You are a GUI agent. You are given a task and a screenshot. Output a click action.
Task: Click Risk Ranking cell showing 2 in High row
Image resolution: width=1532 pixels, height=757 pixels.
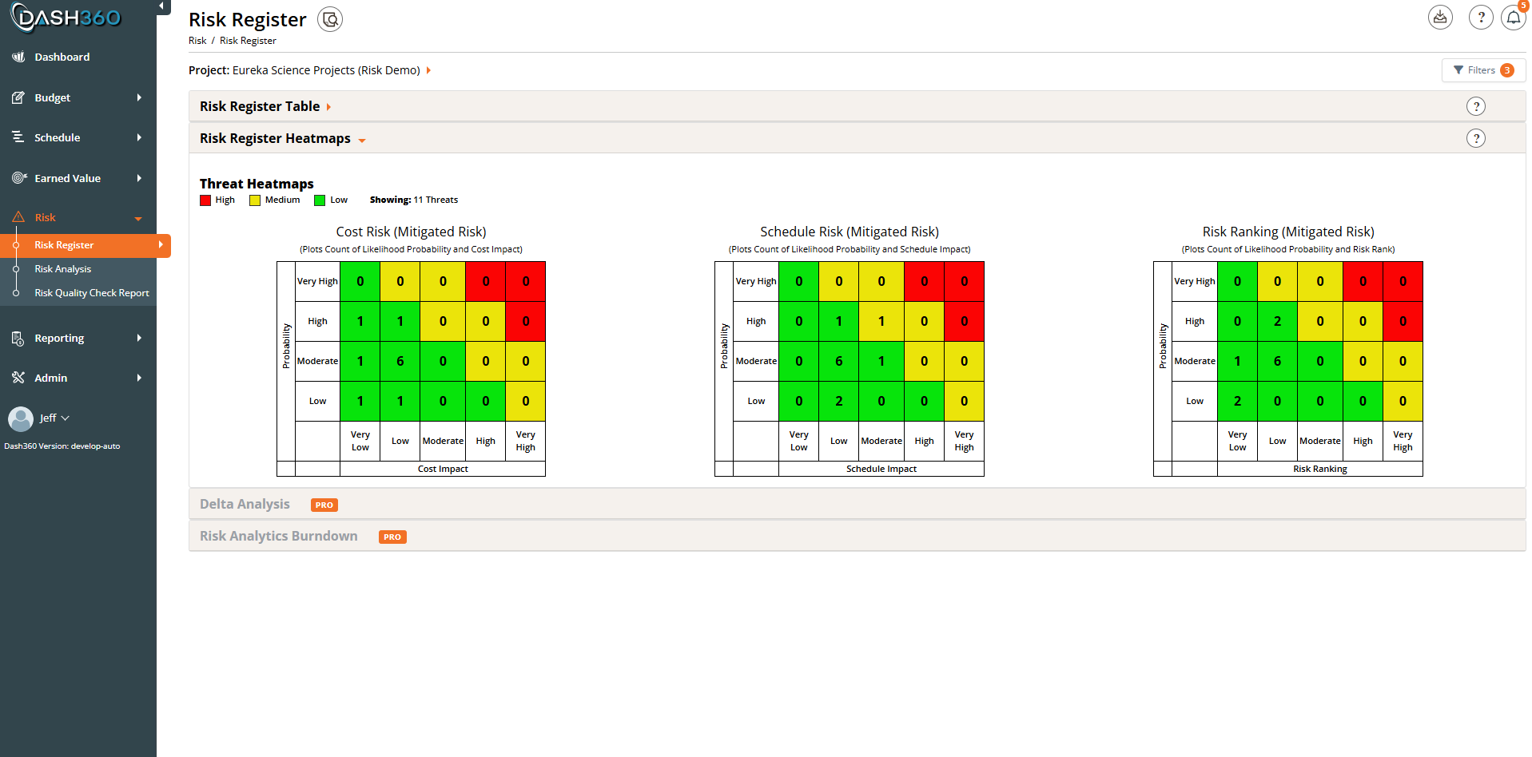coord(1277,321)
